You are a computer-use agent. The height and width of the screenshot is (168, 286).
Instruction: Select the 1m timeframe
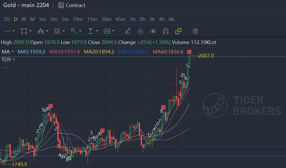pos(42,19)
